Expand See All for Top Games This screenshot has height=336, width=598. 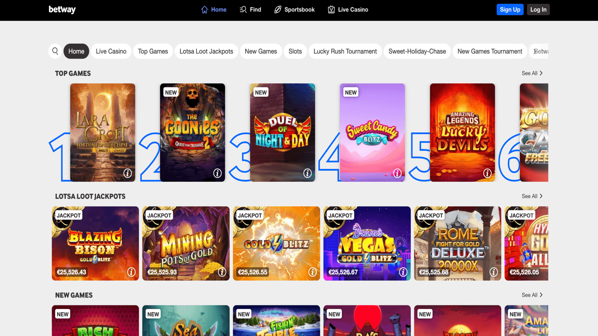[532, 73]
